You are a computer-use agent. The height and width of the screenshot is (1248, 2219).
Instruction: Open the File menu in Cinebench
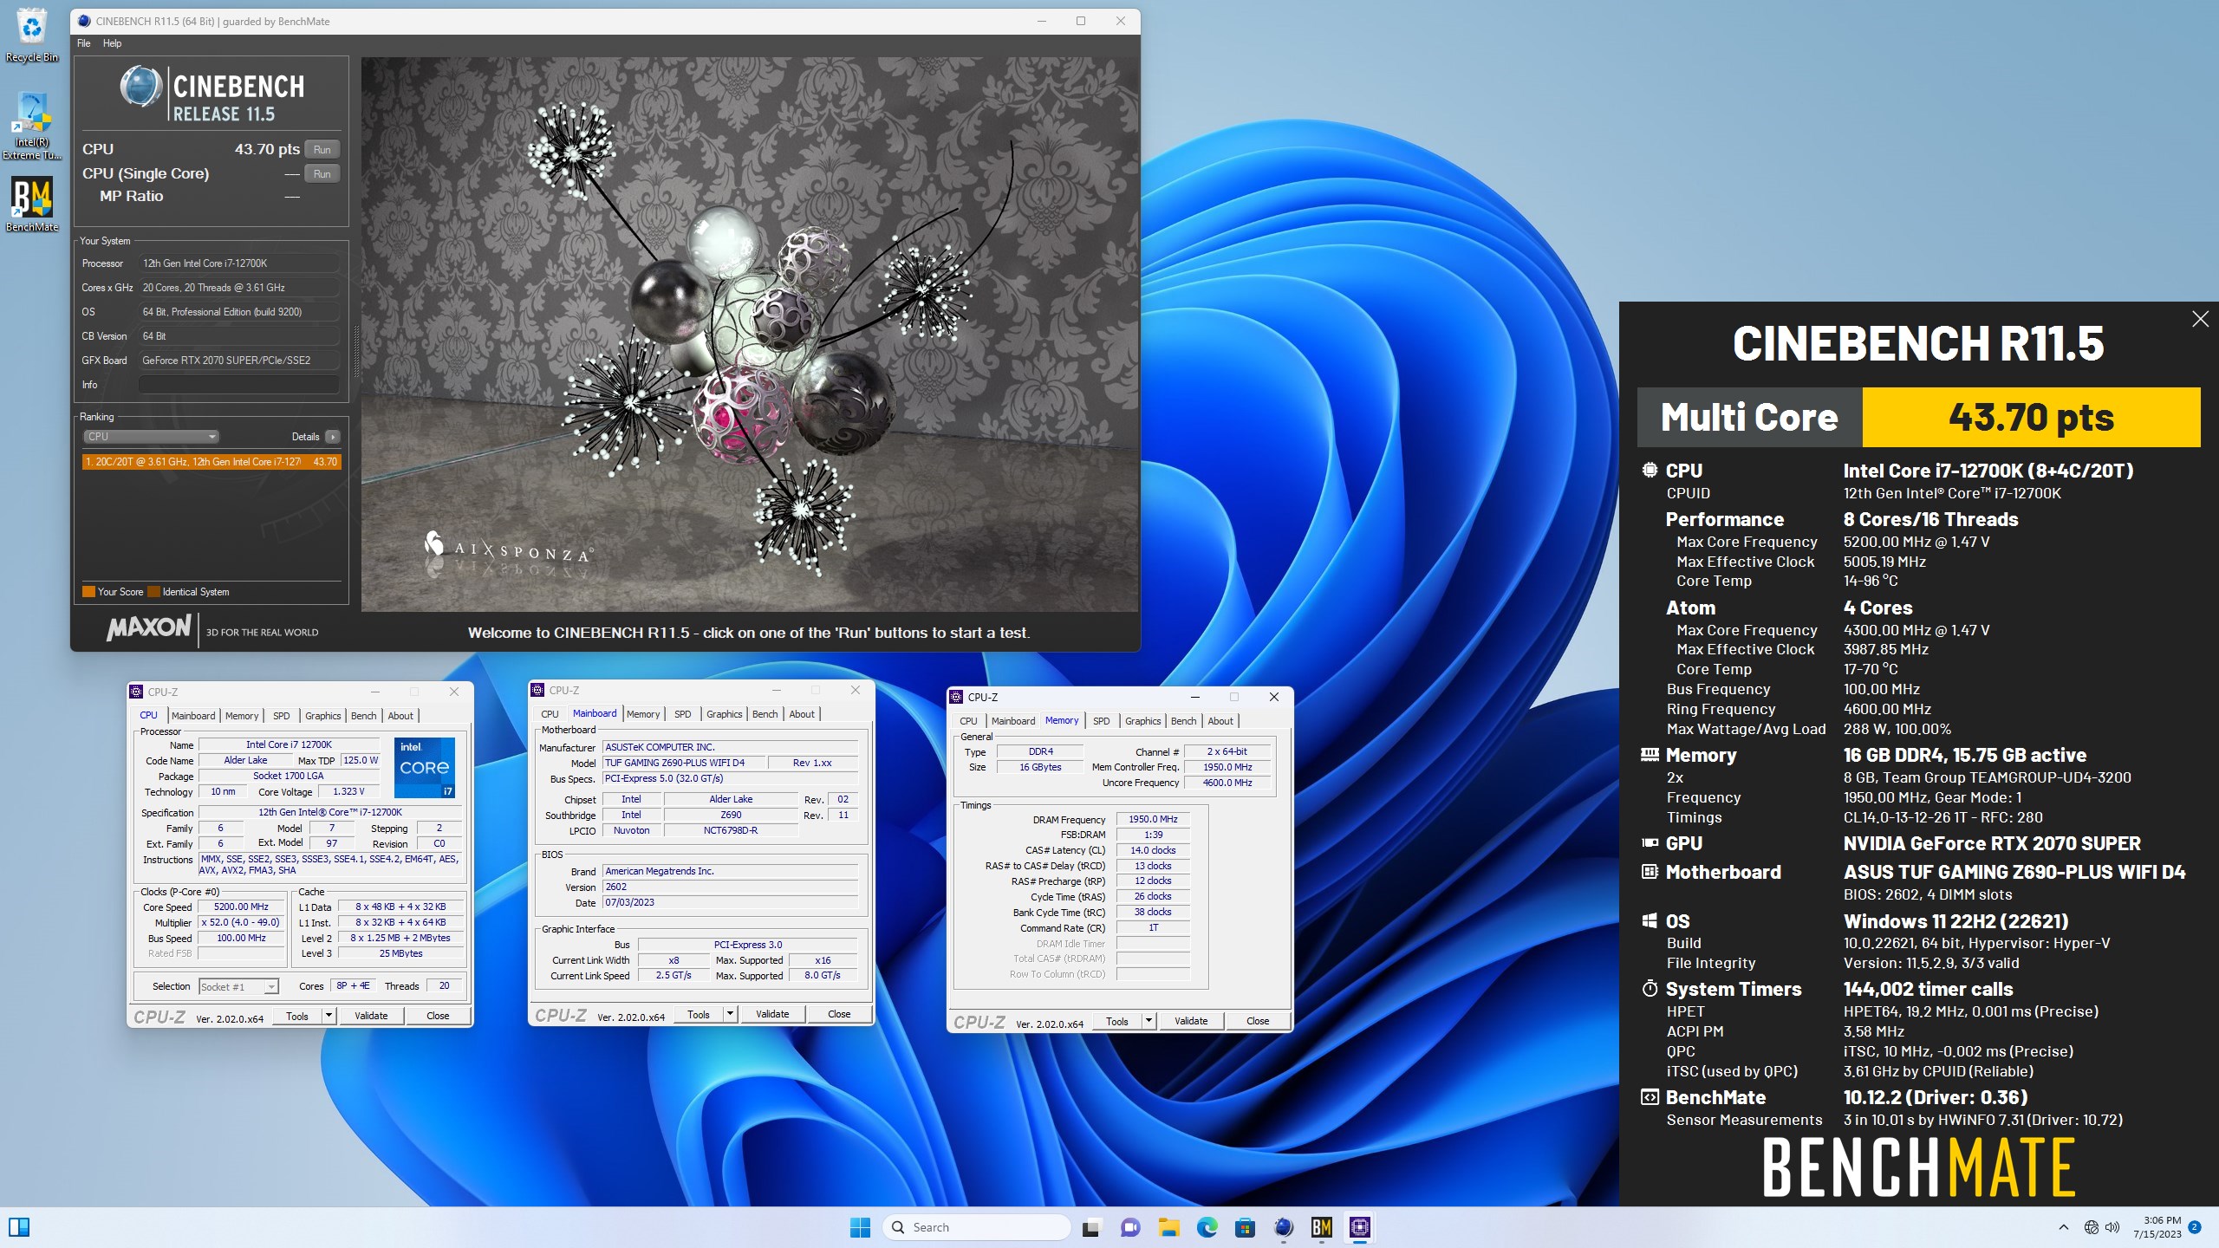coord(83,43)
